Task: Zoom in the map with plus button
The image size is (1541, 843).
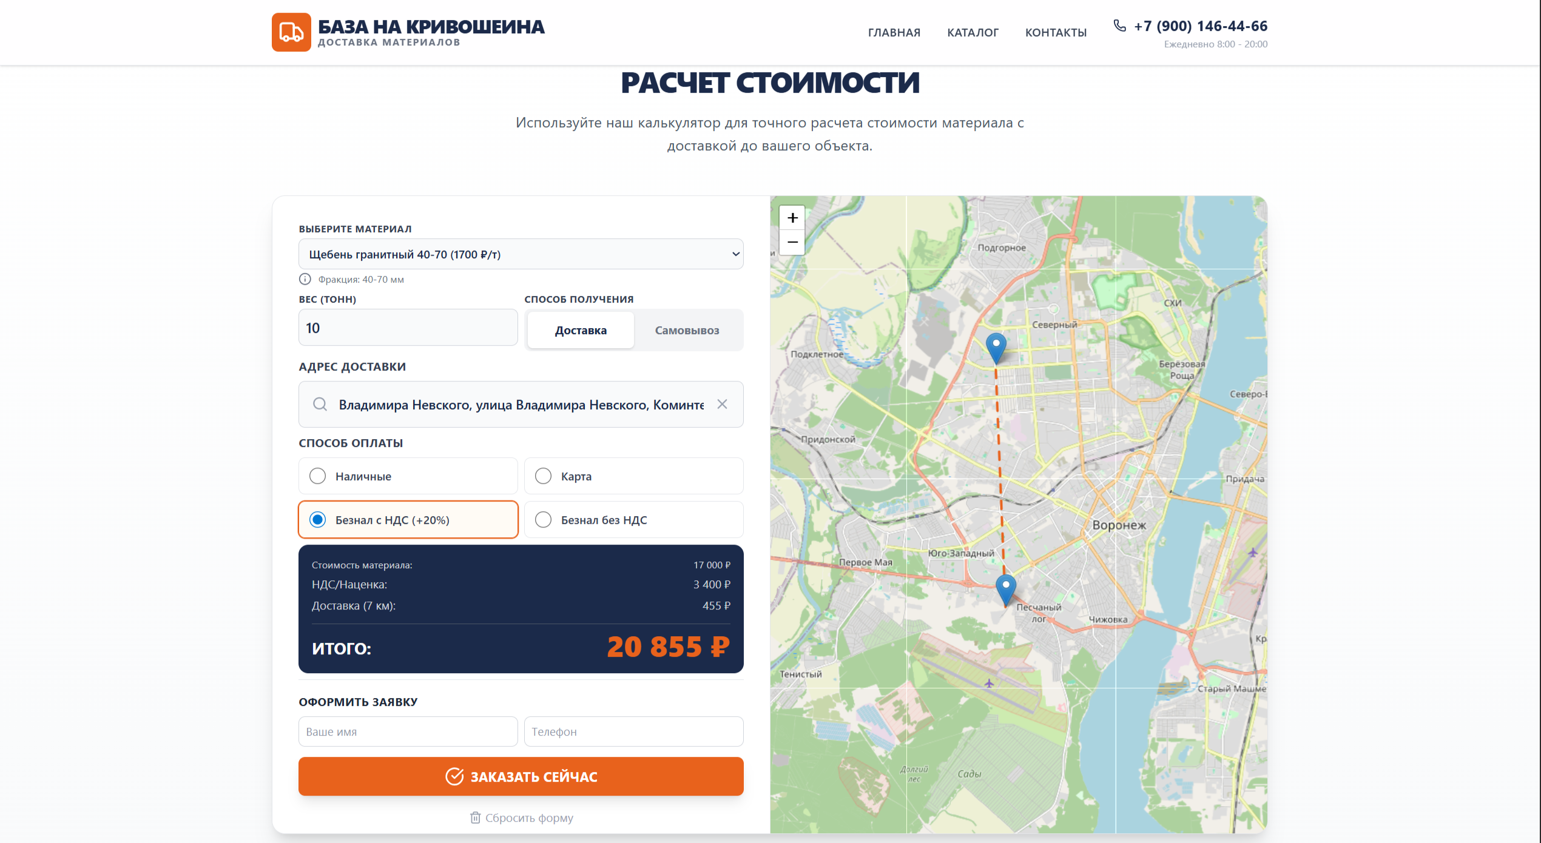Action: (792, 218)
